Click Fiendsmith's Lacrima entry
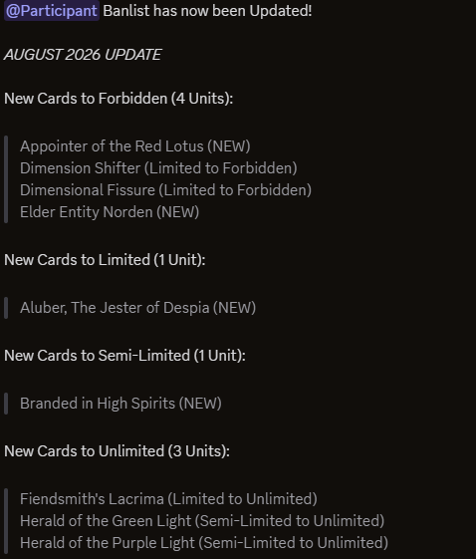Viewport: 476px width, 559px height. (168, 499)
